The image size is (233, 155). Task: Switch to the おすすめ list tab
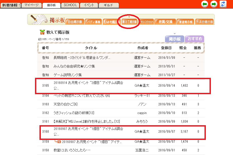pos(194,39)
